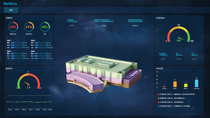This screenshot has width=210, height=118.
Task: Click the cyan Warning alarm bar
Action: pyautogui.click(x=196, y=83)
